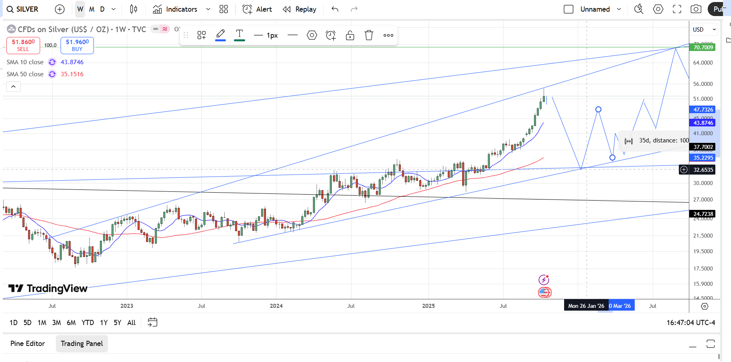This screenshot has width=731, height=362.
Task: Open the time interval dropdown arrow
Action: point(114,9)
